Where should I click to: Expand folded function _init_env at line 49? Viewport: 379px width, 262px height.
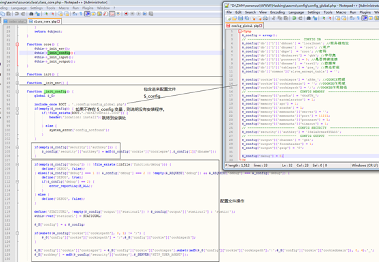point(17,83)
